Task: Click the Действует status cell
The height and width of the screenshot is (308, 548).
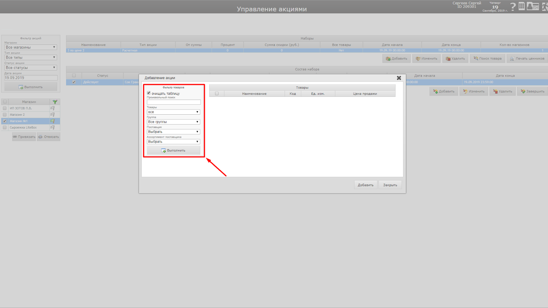Action: point(102,82)
